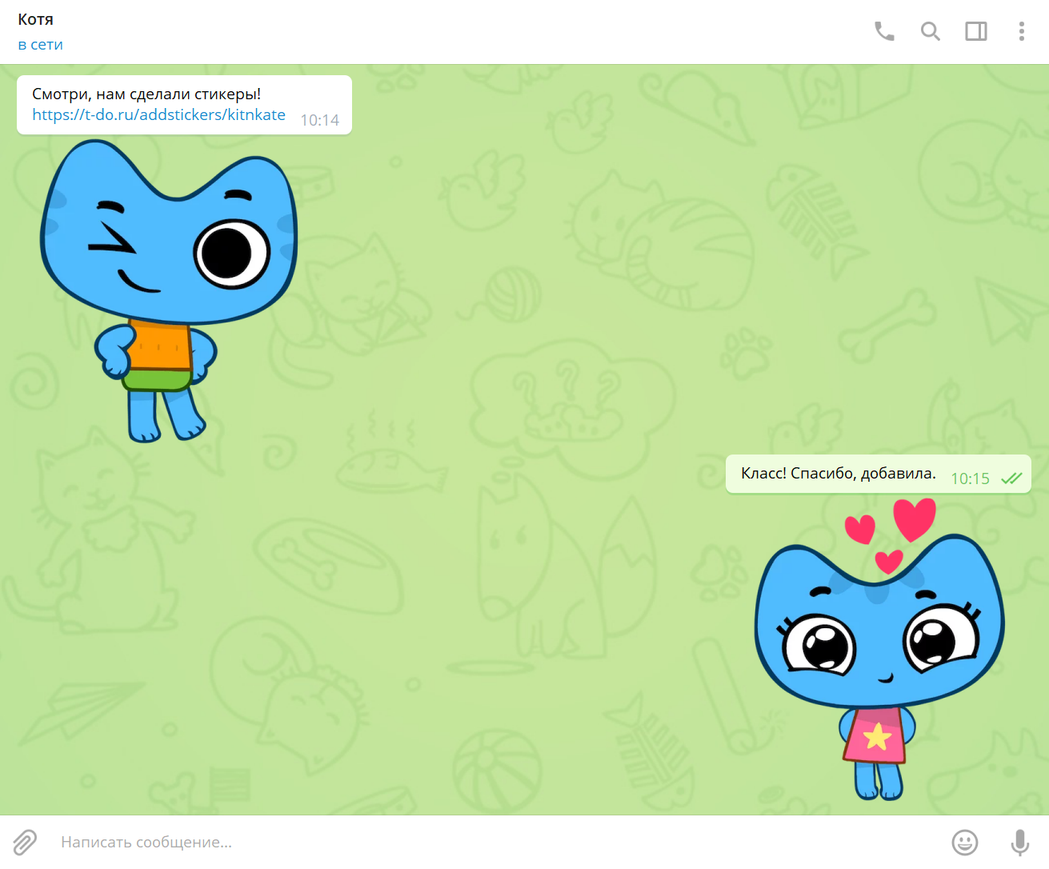Click the 'Класс! Спасибо, добавила.' message
The height and width of the screenshot is (869, 1049).
838,474
